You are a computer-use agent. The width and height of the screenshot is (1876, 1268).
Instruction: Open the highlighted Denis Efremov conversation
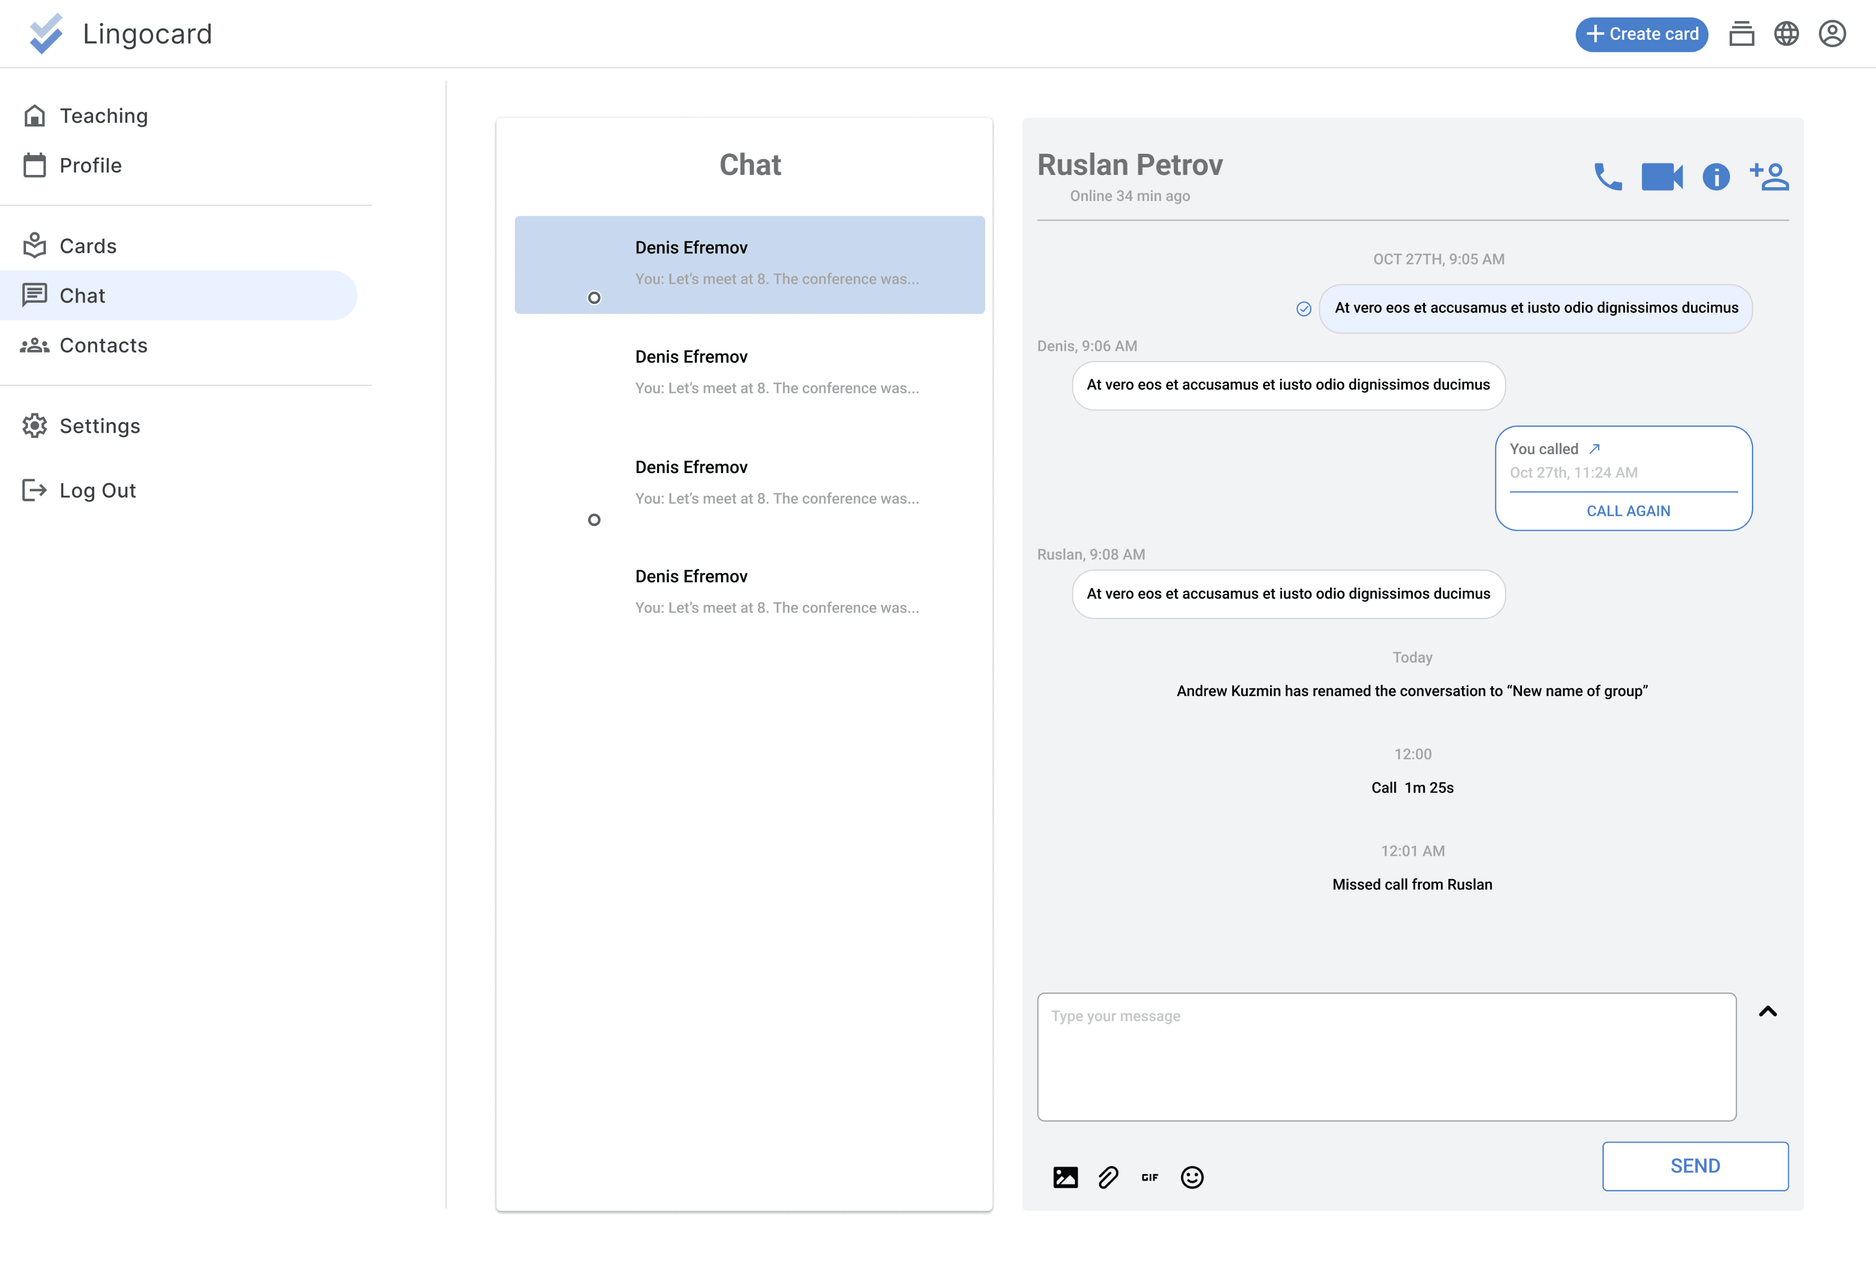pyautogui.click(x=749, y=265)
